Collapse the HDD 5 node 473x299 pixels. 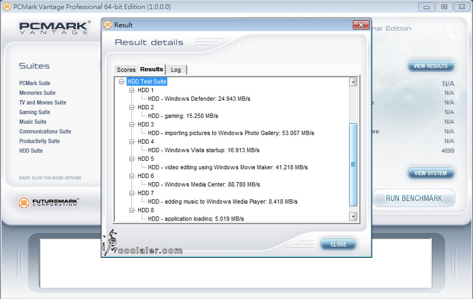(x=131, y=159)
